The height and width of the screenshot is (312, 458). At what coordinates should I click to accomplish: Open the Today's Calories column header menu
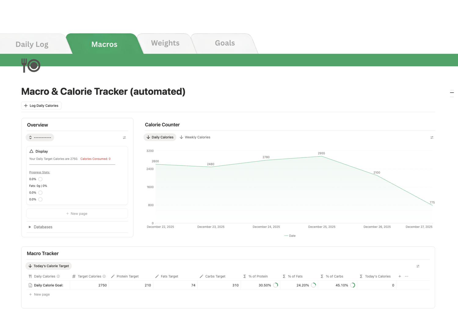(375, 276)
